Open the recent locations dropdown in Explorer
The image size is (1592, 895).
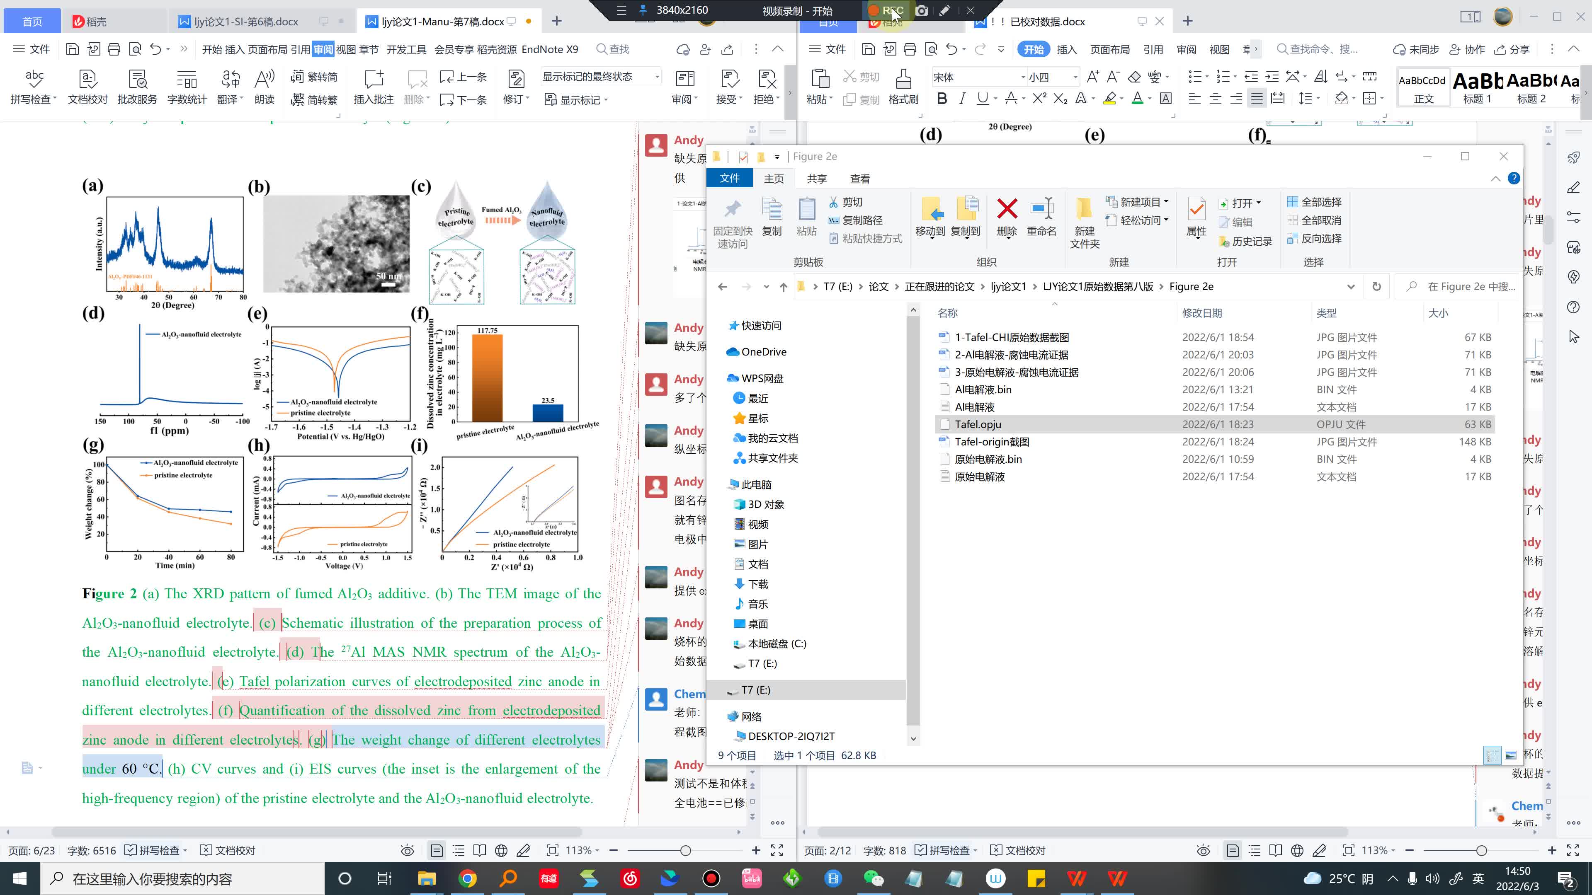point(766,287)
